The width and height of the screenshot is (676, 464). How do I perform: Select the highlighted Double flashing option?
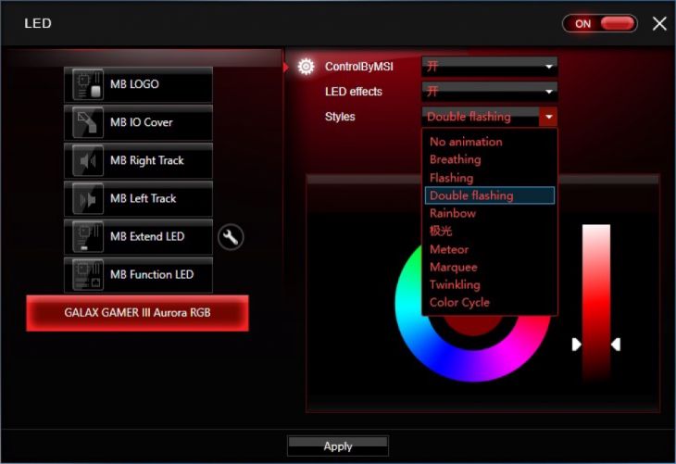point(489,195)
